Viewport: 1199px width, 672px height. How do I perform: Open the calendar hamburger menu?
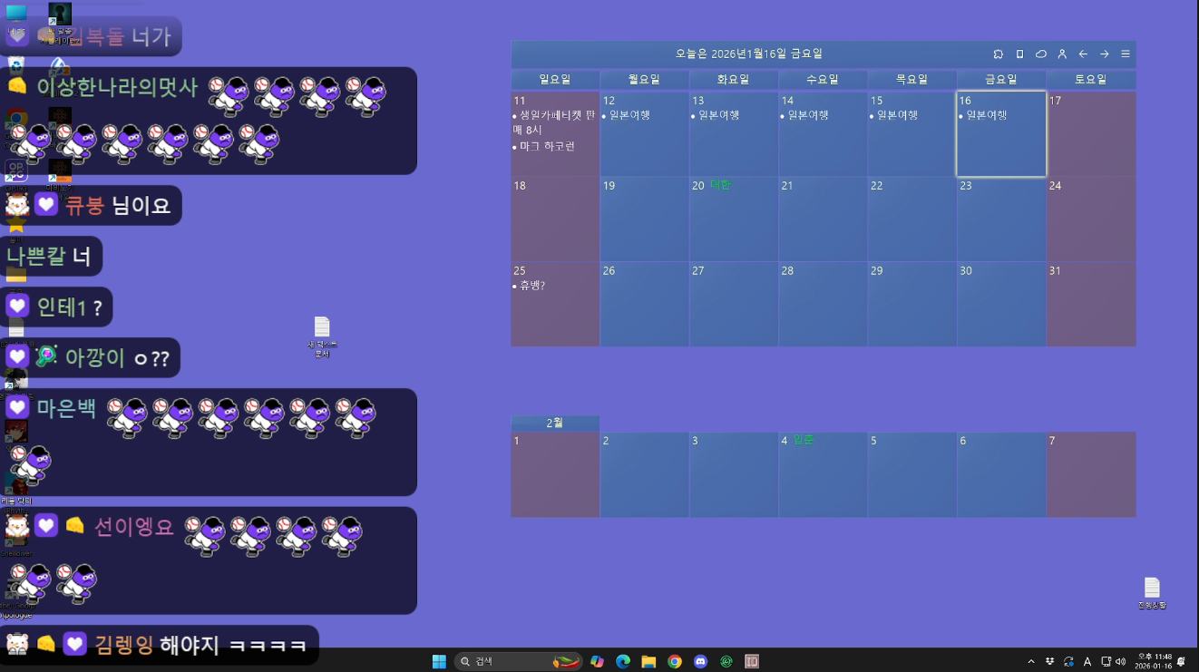(x=1126, y=54)
